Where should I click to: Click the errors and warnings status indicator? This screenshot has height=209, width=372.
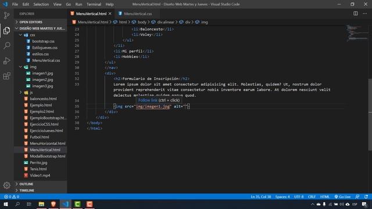tap(12, 197)
